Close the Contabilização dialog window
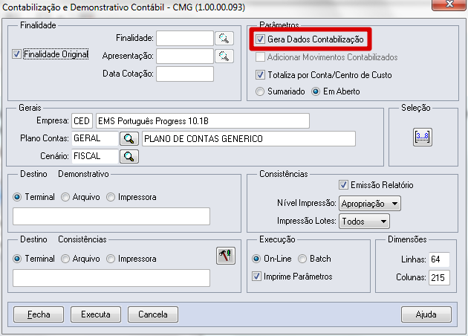The width and height of the screenshot is (468, 336). tap(449, 4)
